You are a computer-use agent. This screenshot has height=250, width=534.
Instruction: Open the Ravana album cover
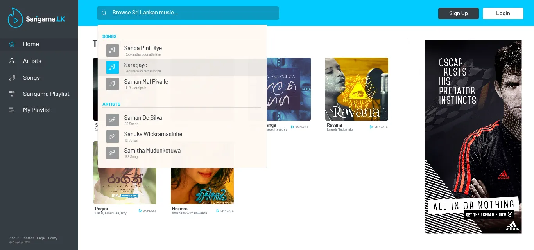pos(357,89)
